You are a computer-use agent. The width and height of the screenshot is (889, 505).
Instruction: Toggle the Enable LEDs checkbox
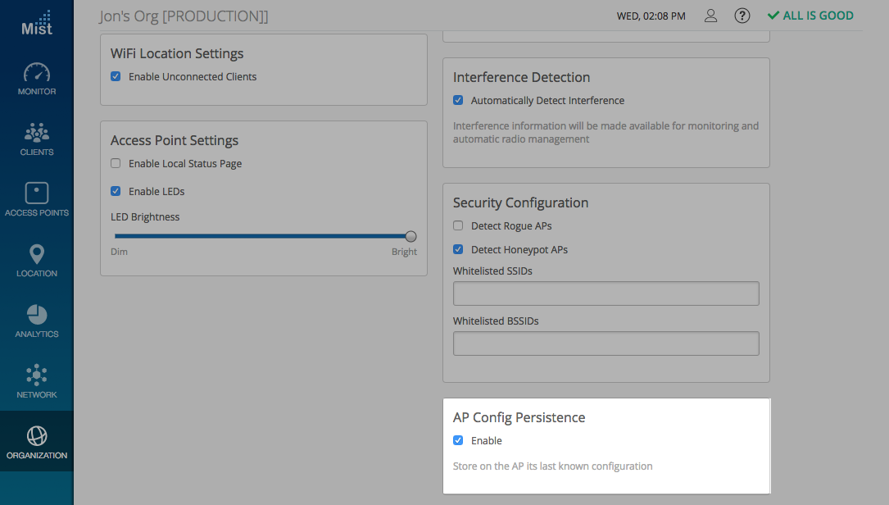[x=116, y=192]
